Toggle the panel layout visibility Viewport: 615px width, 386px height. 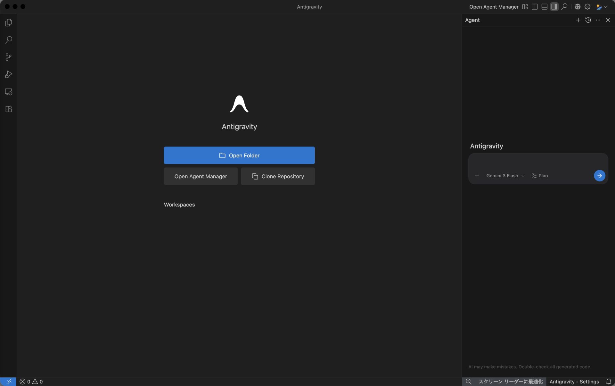tap(544, 6)
